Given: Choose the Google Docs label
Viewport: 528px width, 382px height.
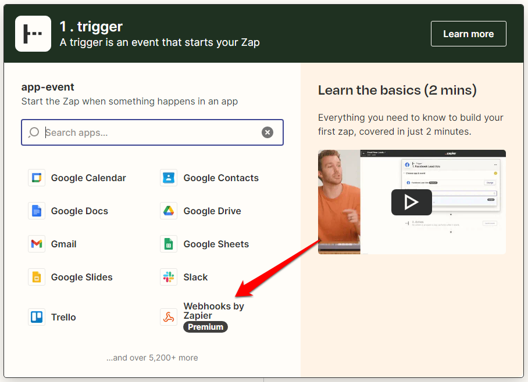Looking at the screenshot, I should pyautogui.click(x=80, y=211).
